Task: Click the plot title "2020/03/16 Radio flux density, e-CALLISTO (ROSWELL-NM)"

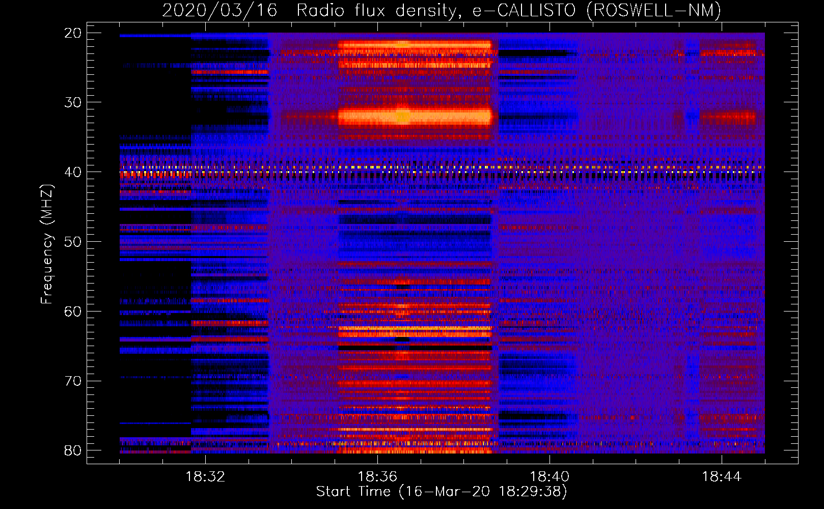Action: (x=442, y=10)
